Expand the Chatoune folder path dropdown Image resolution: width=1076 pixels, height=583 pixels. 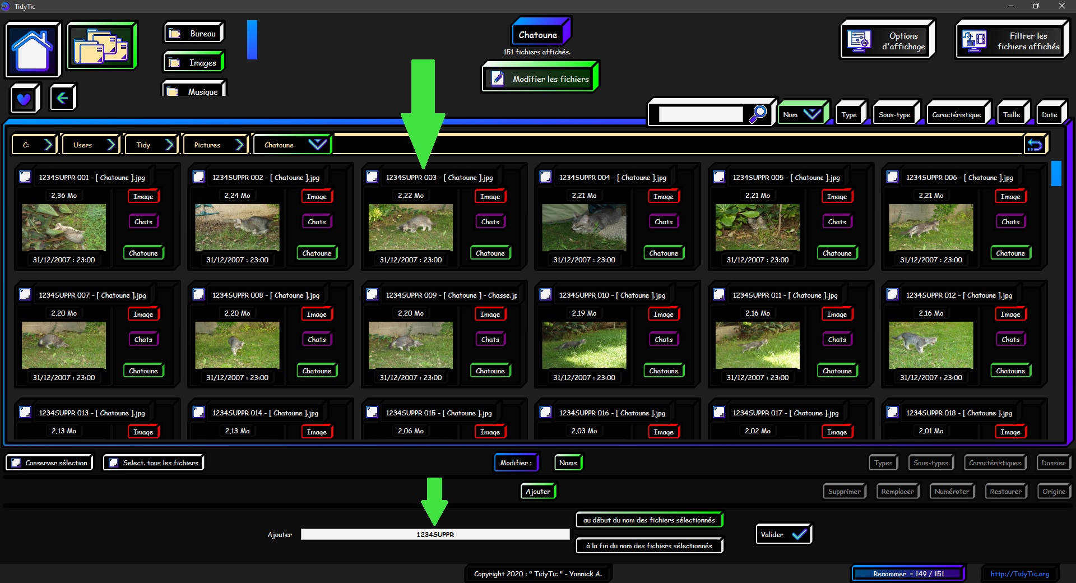click(x=317, y=145)
